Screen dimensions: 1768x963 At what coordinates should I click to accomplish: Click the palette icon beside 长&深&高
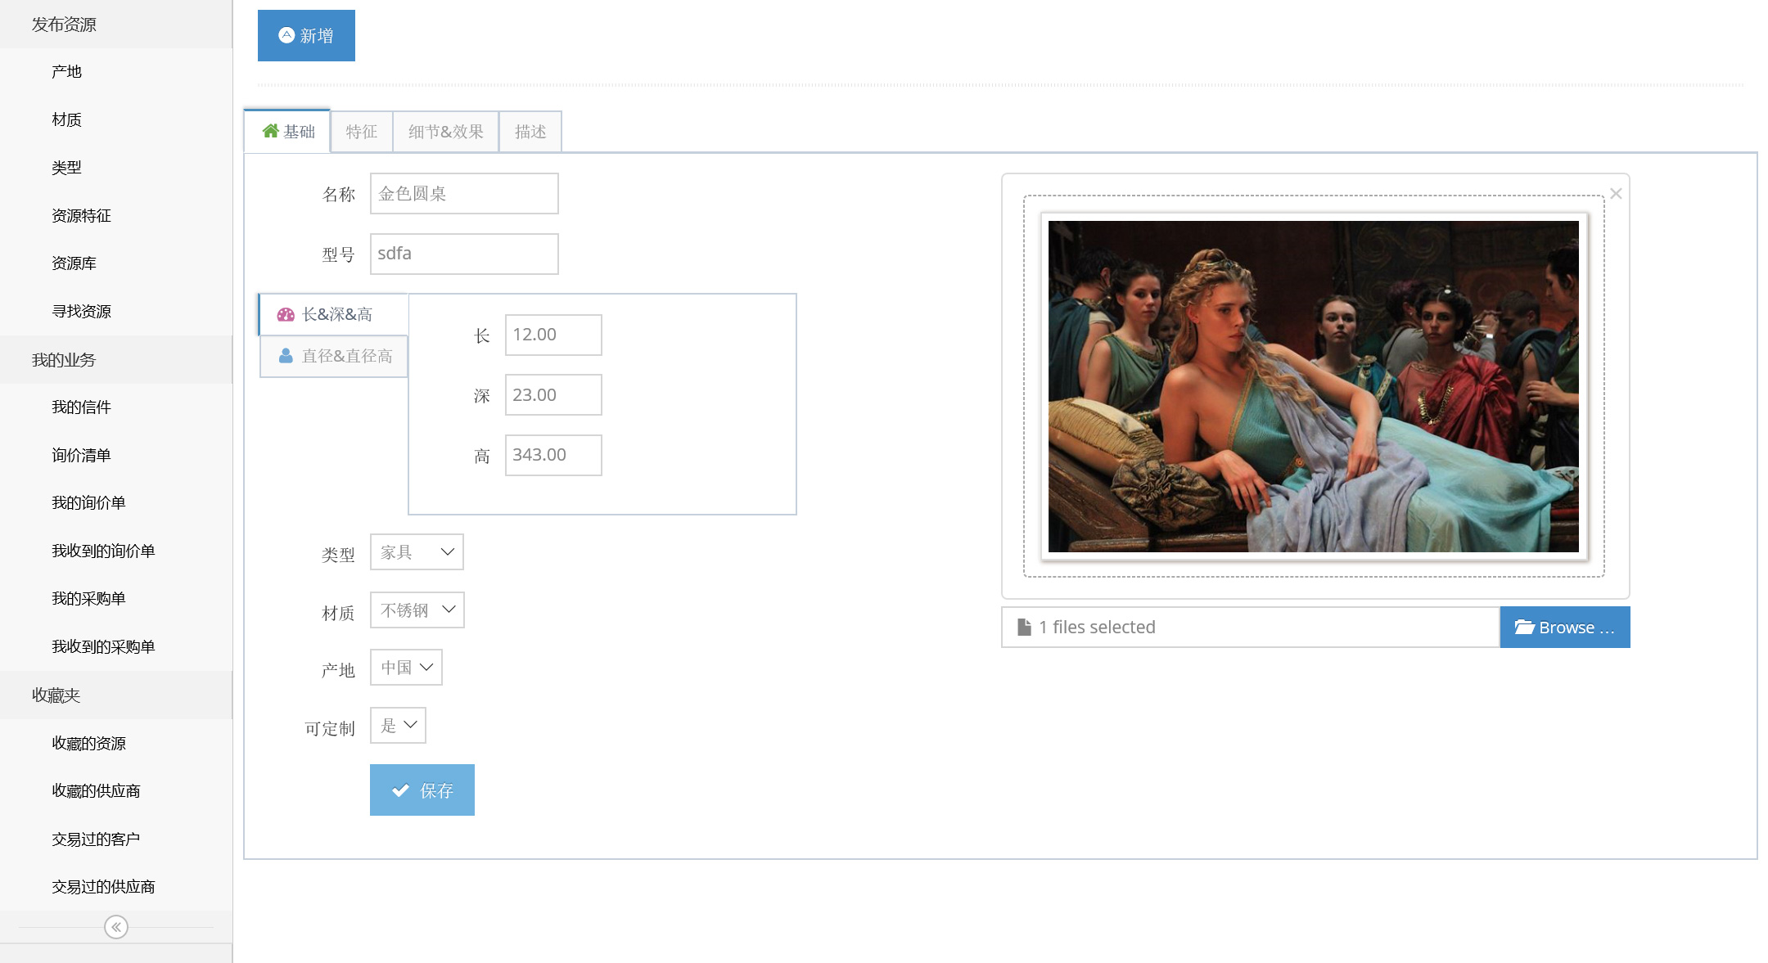point(286,314)
